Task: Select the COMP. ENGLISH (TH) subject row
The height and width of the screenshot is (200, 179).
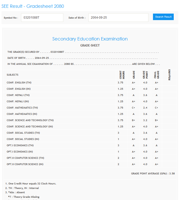Action: click(x=19, y=83)
